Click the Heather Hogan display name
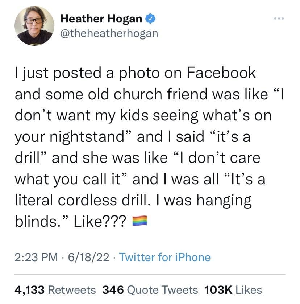The height and width of the screenshot is (304, 300). 101,17
